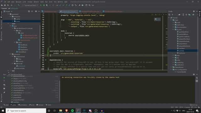Hide the Project panel with the minus icon

(39, 11)
